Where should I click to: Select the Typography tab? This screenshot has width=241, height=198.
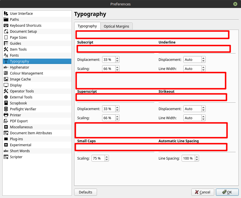click(87, 26)
